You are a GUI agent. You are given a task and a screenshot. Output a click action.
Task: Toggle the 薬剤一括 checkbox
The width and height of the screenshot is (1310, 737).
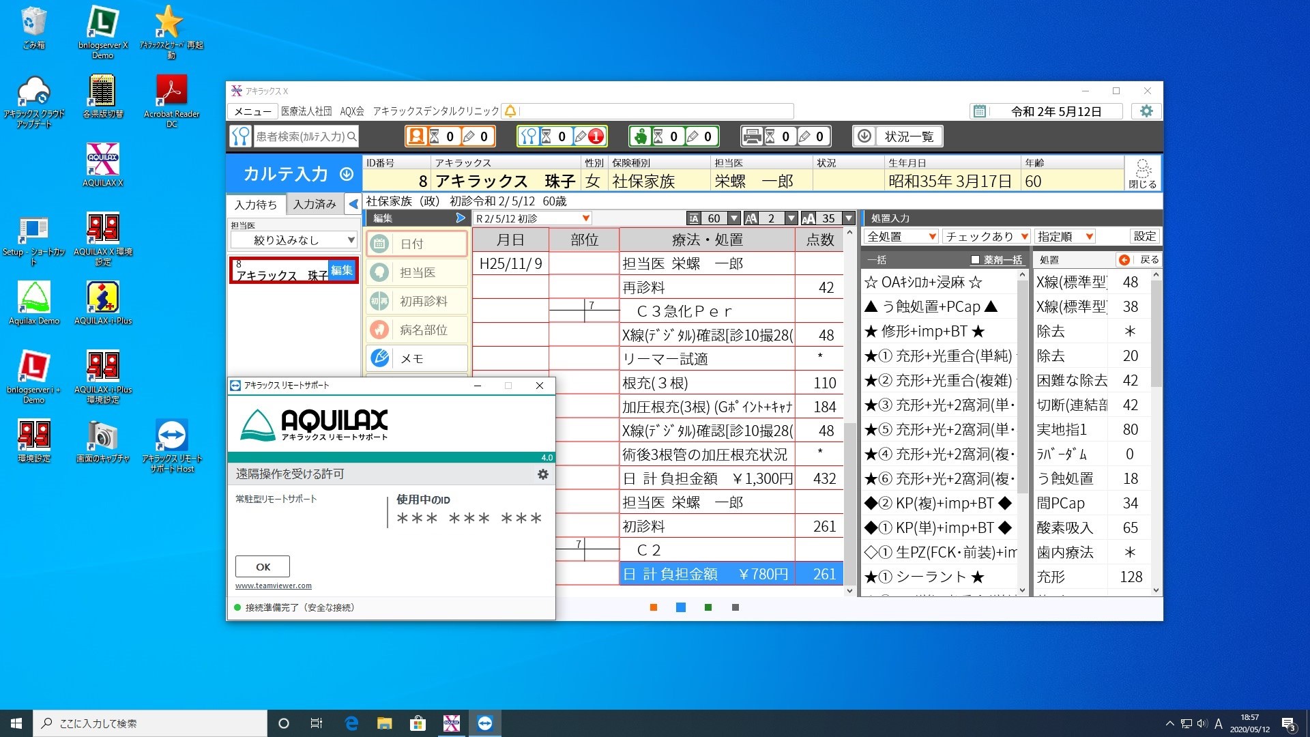[975, 260]
